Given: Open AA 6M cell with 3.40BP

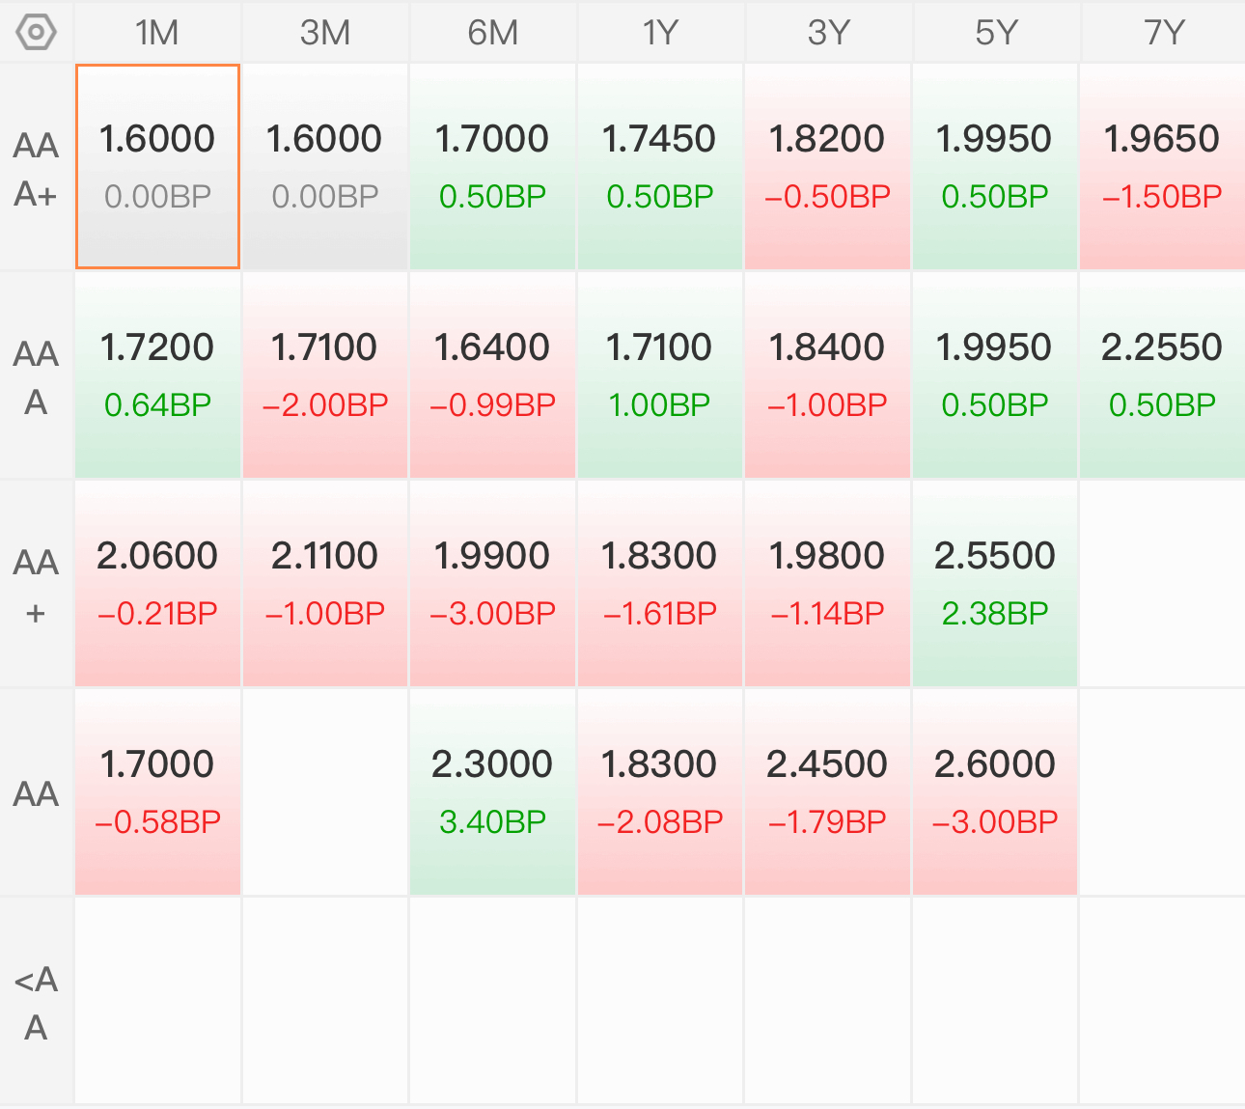Looking at the screenshot, I should click(492, 792).
